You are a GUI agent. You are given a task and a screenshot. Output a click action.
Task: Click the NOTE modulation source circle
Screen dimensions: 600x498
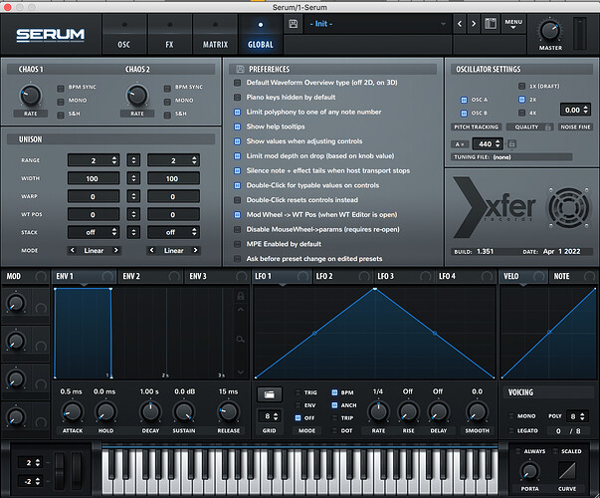coord(589,276)
